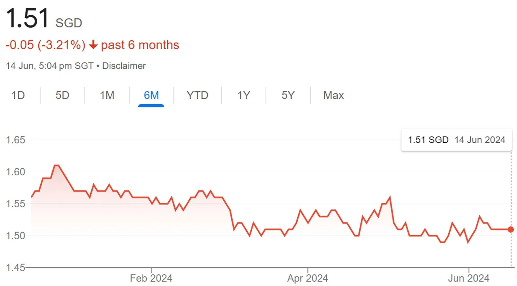Click the Jun 2024 axis label

(x=469, y=278)
